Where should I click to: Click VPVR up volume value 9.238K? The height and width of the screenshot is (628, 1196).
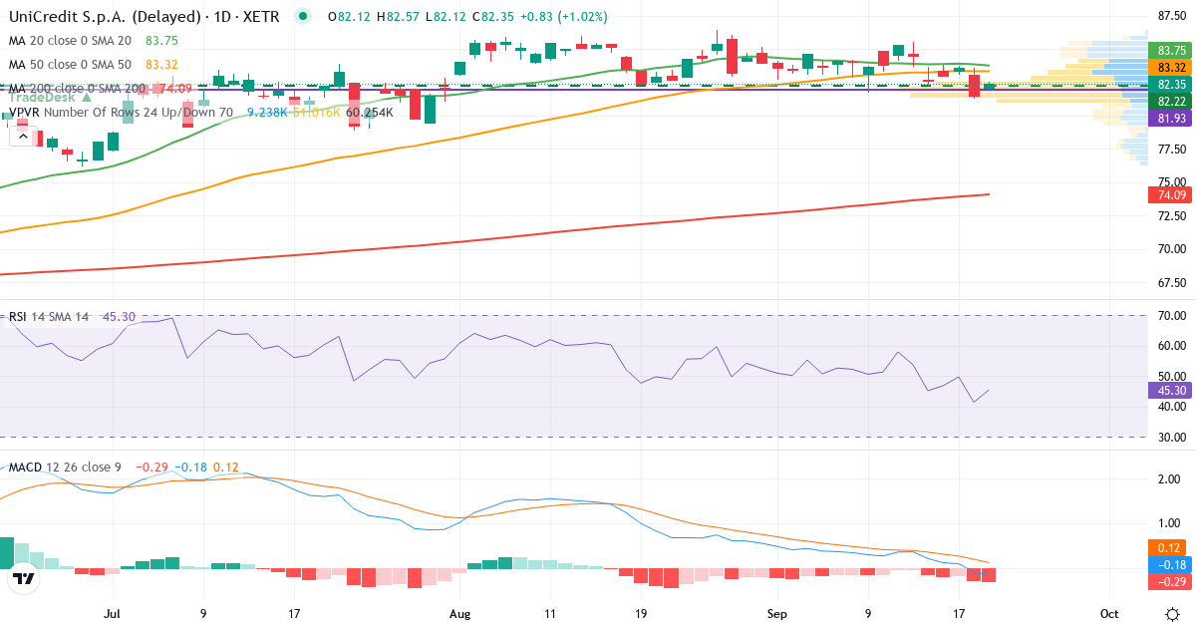[267, 113]
